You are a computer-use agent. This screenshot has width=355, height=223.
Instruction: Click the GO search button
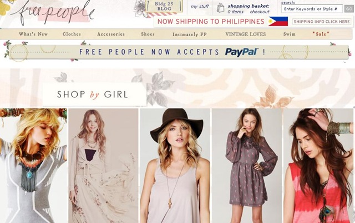click(x=349, y=9)
